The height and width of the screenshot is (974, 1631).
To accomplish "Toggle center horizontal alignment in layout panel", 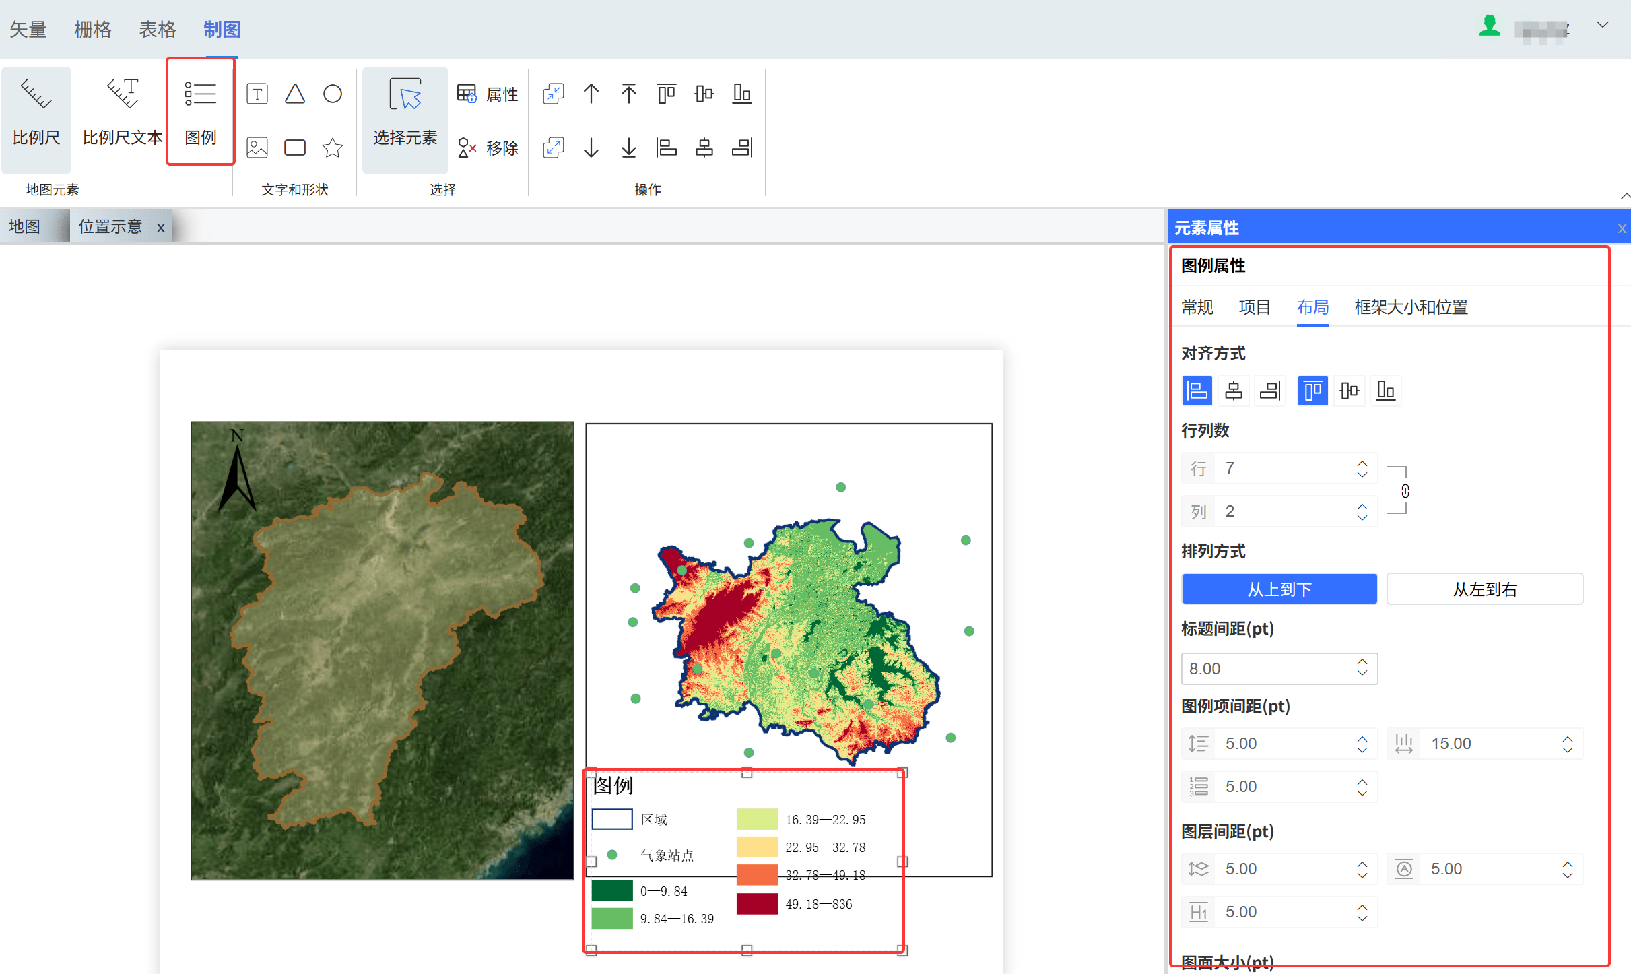I will coord(1233,391).
